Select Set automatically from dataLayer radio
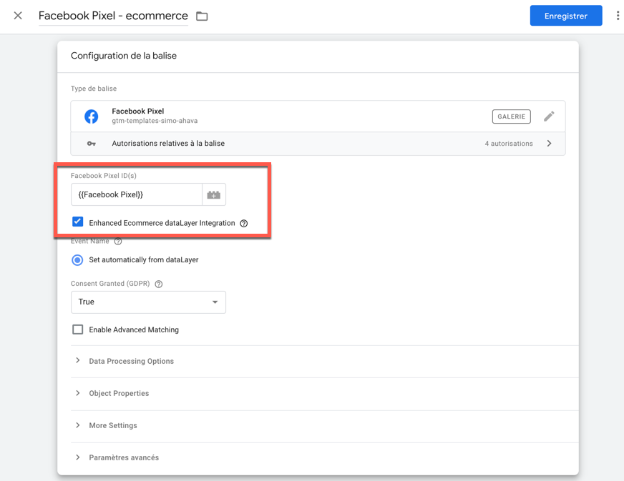 pyautogui.click(x=77, y=260)
